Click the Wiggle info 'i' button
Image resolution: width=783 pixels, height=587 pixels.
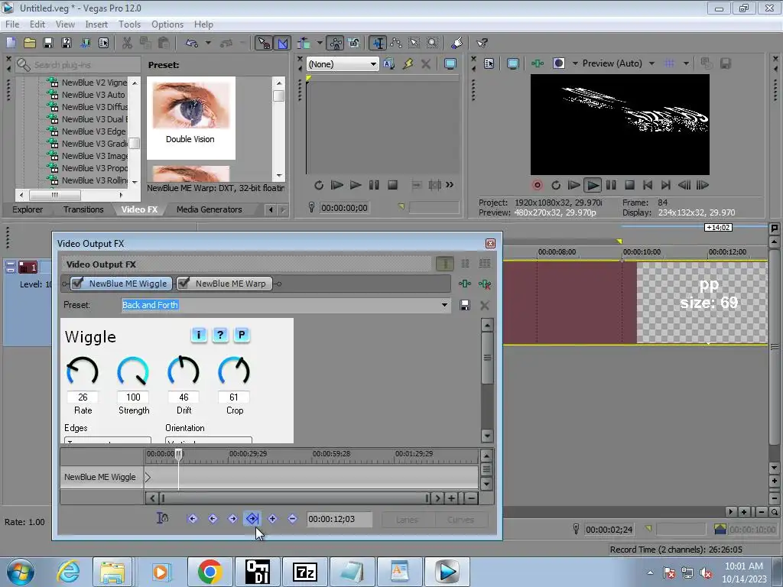pos(199,335)
